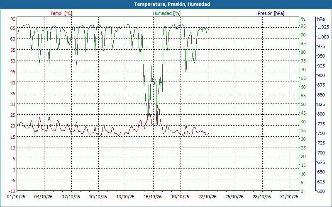Image resolution: width=332 pixels, height=207 pixels.
Task: Click the 07/10/26 date label
Action: [x=71, y=197]
